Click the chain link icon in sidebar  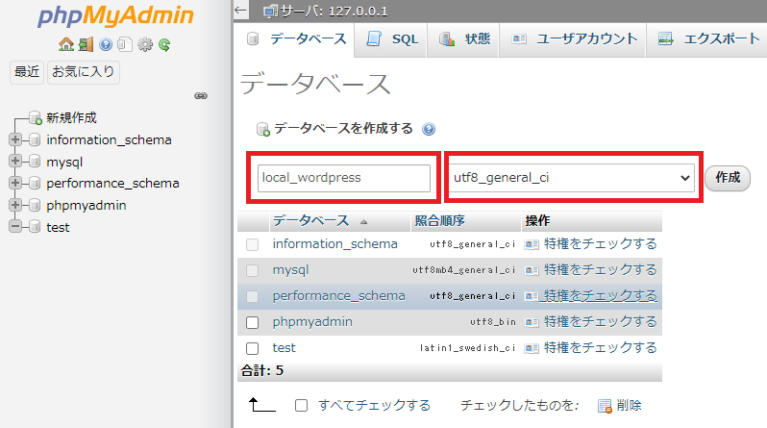pyautogui.click(x=201, y=96)
